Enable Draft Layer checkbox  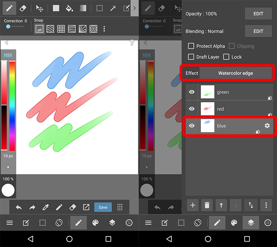(x=191, y=57)
